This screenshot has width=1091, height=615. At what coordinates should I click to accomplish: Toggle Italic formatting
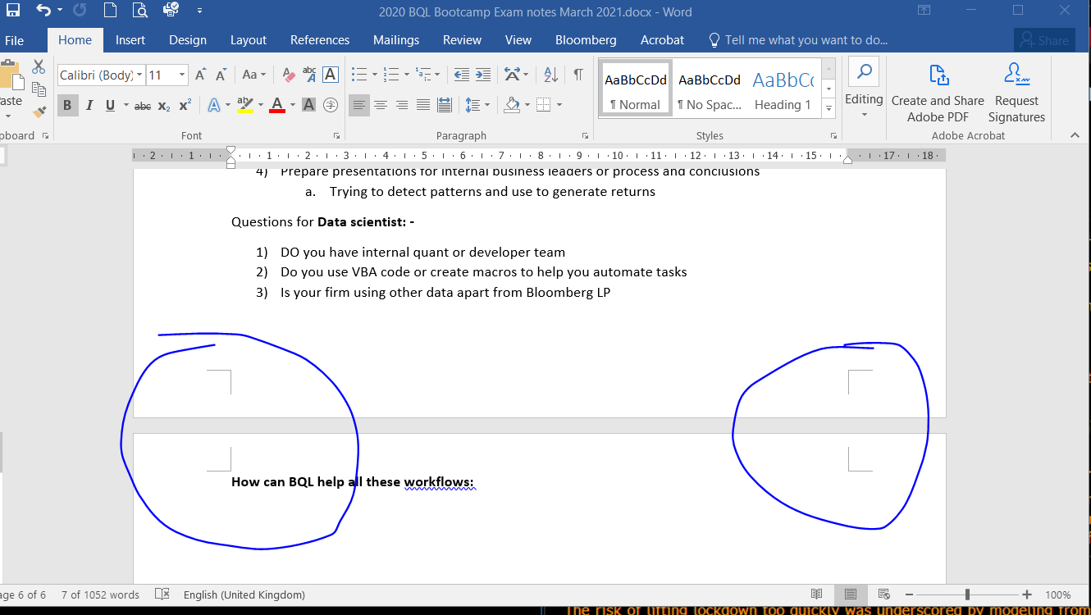pyautogui.click(x=89, y=105)
